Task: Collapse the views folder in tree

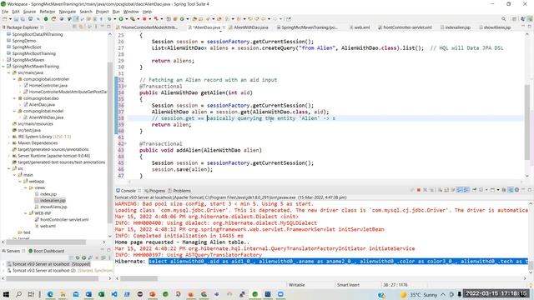Action: point(26,187)
